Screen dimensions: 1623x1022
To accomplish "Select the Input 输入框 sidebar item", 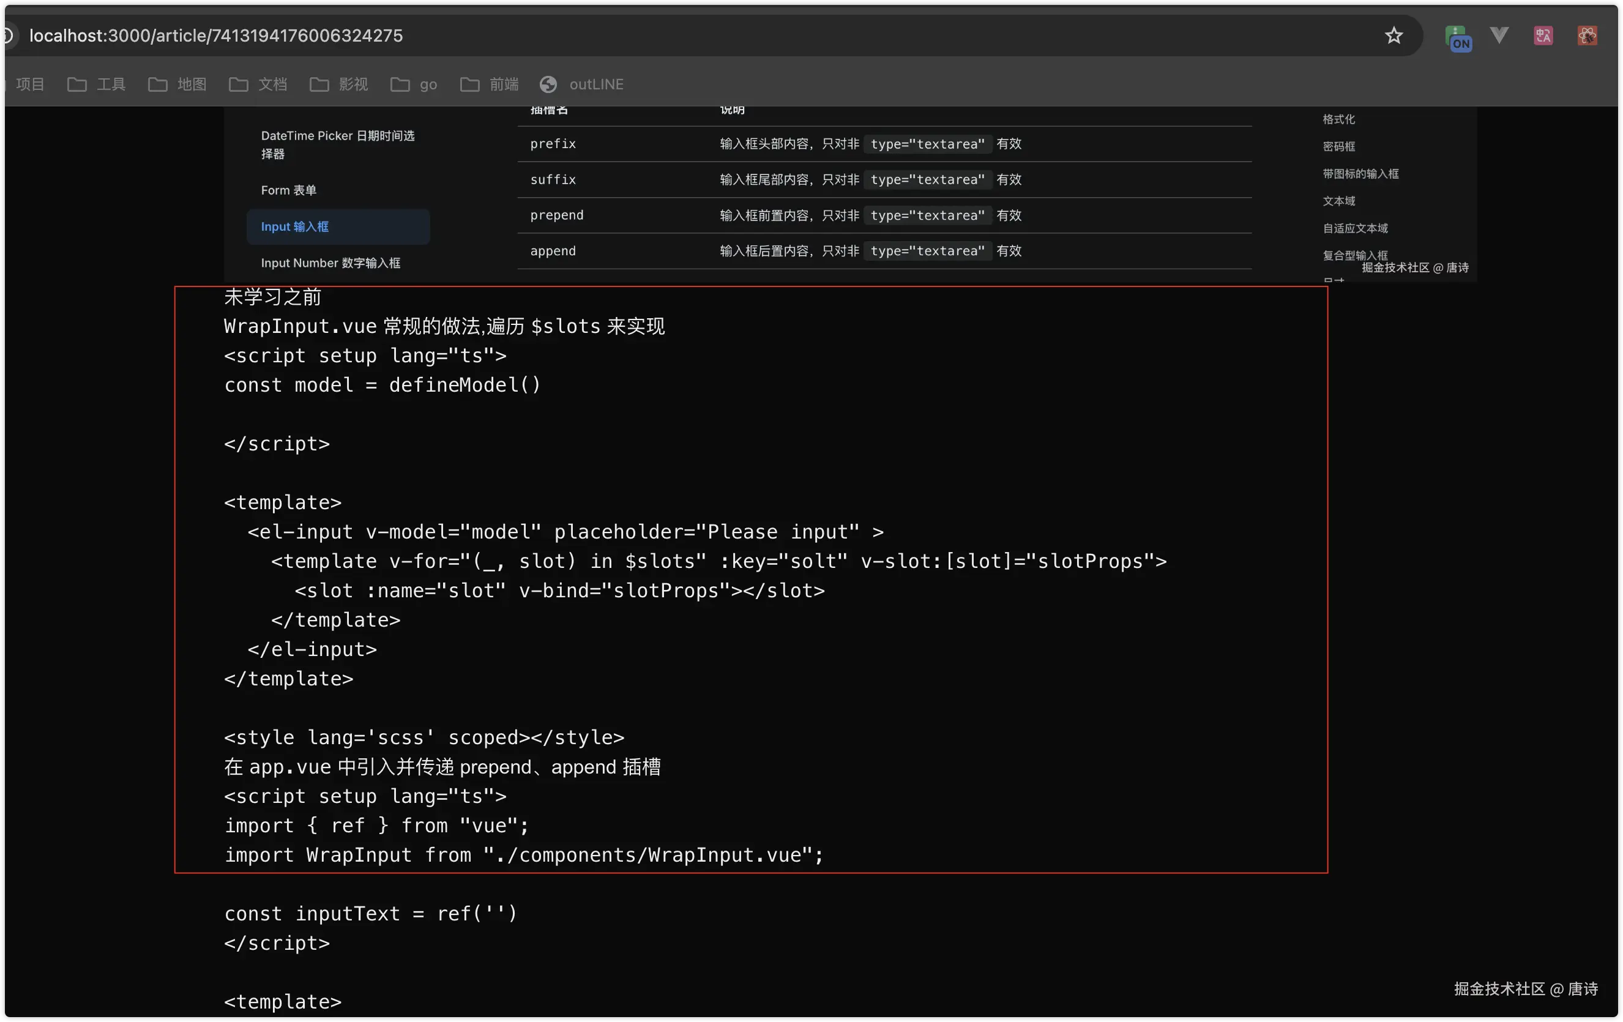I will 338,226.
